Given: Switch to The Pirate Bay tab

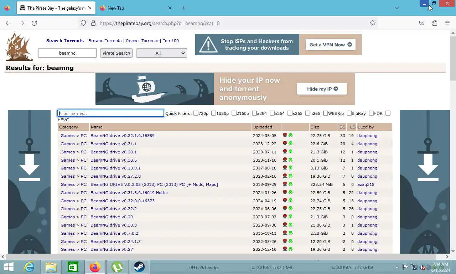Looking at the screenshot, I should (56, 8).
